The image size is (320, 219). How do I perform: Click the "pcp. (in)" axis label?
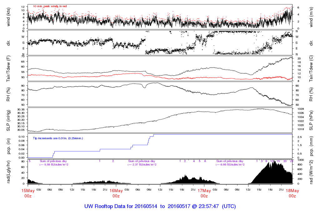(x=8, y=146)
